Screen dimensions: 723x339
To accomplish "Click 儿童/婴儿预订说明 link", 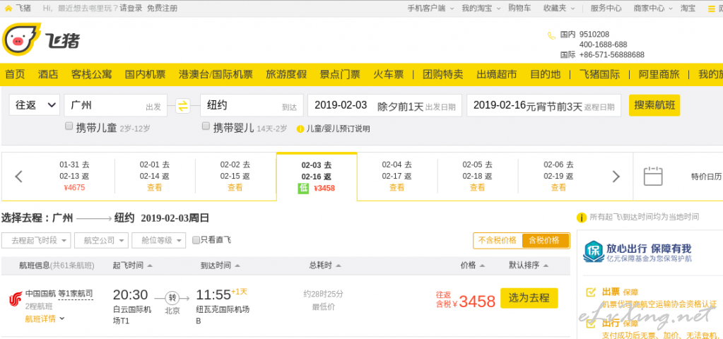I will point(338,129).
